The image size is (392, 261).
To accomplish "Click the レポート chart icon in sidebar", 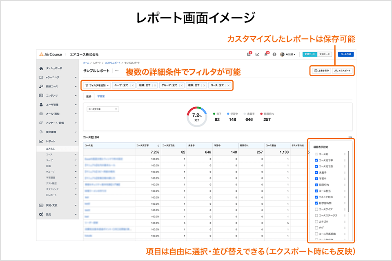I will tap(41, 141).
